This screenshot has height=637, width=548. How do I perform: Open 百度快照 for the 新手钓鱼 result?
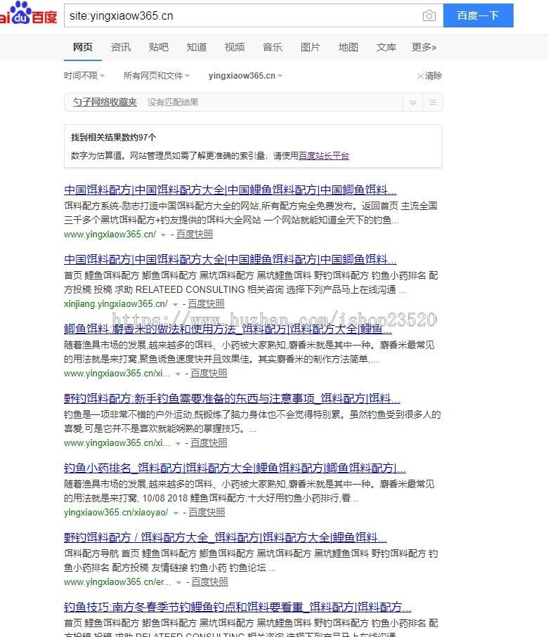tap(209, 443)
